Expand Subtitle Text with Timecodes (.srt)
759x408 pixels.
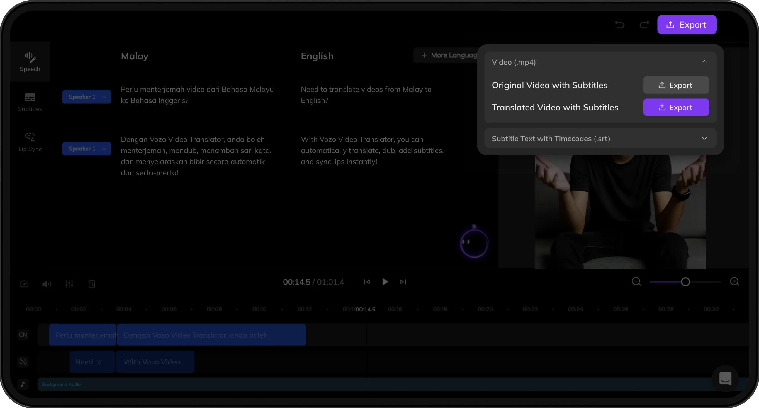pyautogui.click(x=600, y=138)
